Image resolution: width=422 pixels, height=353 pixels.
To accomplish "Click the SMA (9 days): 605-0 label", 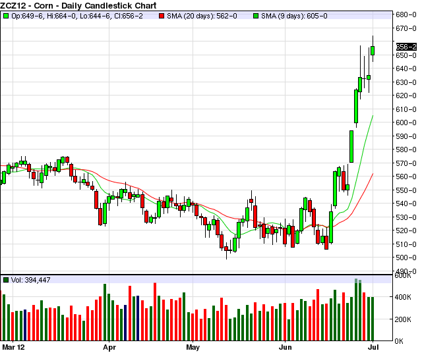I will [x=294, y=16].
